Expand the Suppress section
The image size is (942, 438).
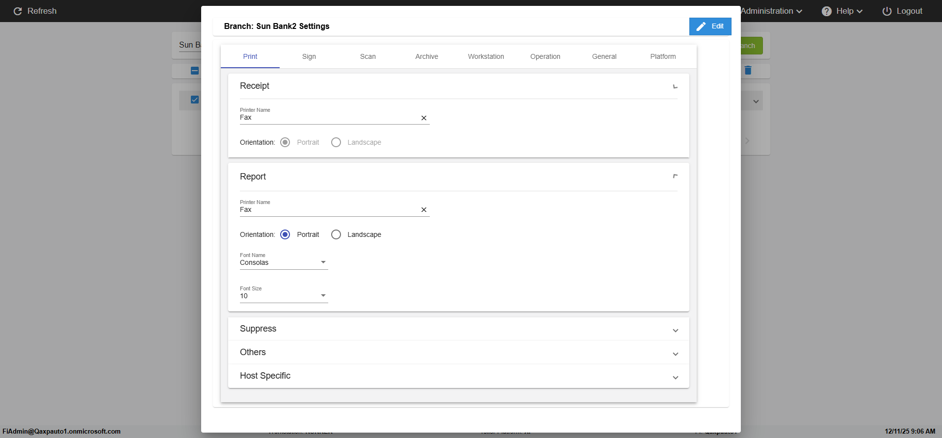pos(675,331)
